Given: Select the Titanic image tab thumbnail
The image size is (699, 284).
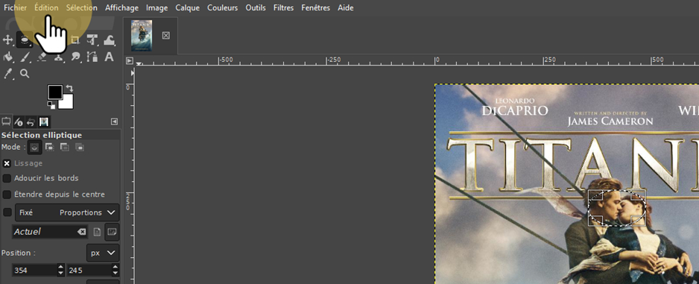Looking at the screenshot, I should pos(142,35).
